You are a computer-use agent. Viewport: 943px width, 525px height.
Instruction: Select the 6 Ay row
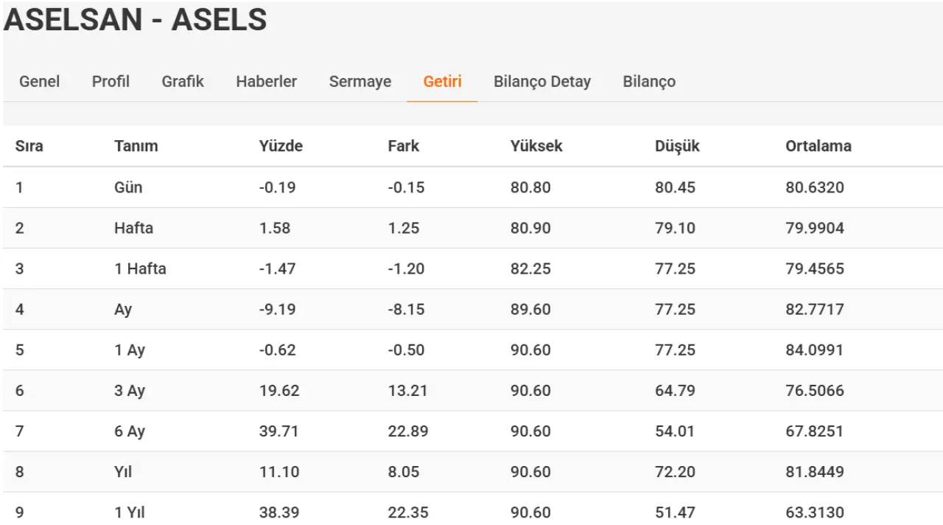tap(473, 431)
